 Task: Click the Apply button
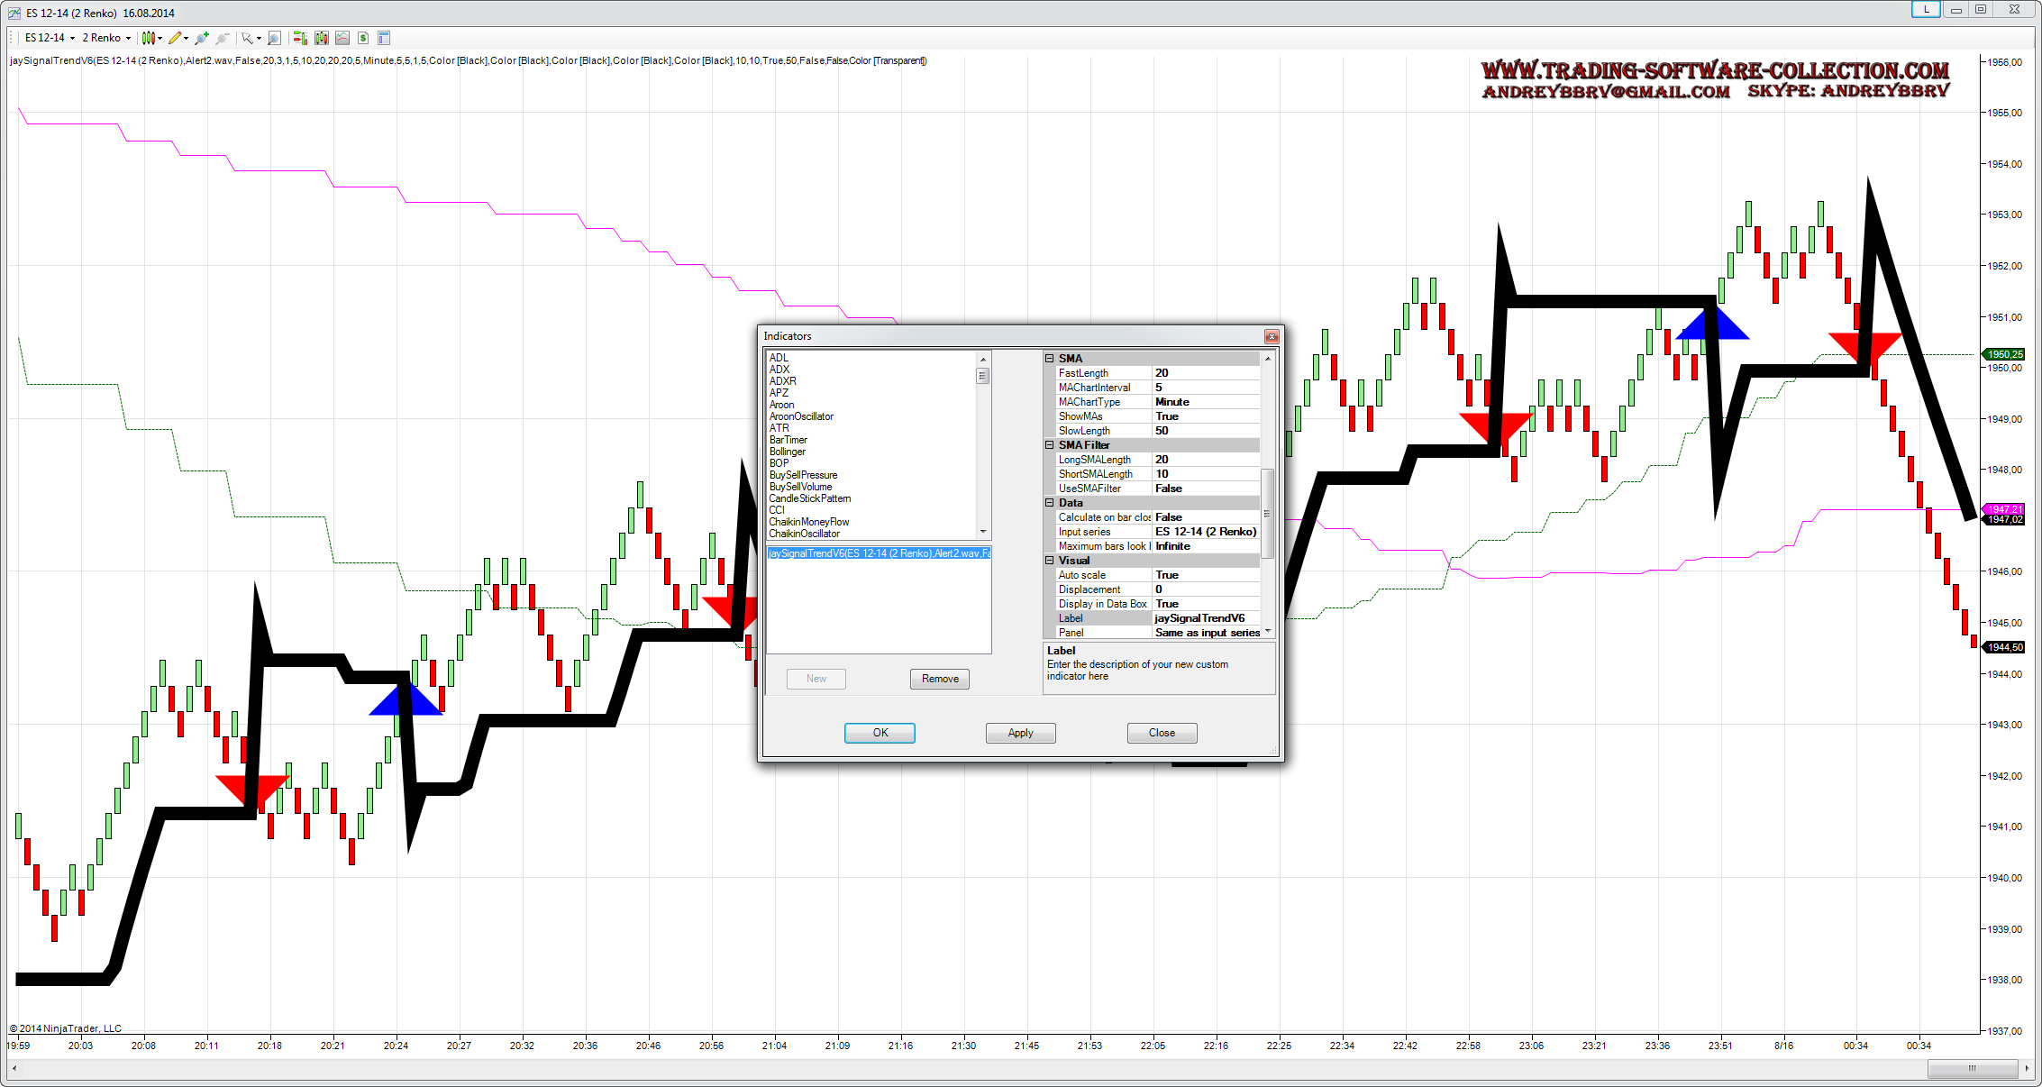point(1020,733)
